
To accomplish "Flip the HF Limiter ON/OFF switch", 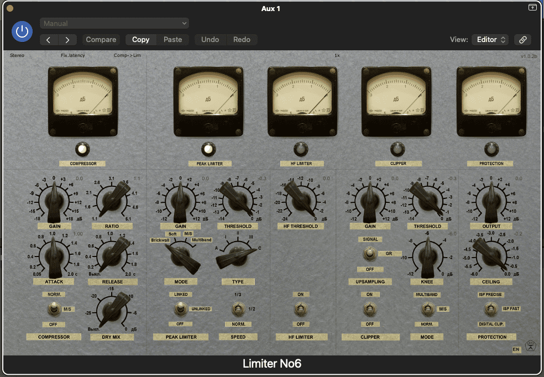I will pos(300,308).
